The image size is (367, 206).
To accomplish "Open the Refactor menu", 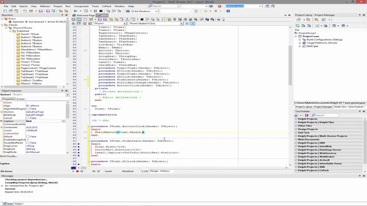I will coord(45,6).
